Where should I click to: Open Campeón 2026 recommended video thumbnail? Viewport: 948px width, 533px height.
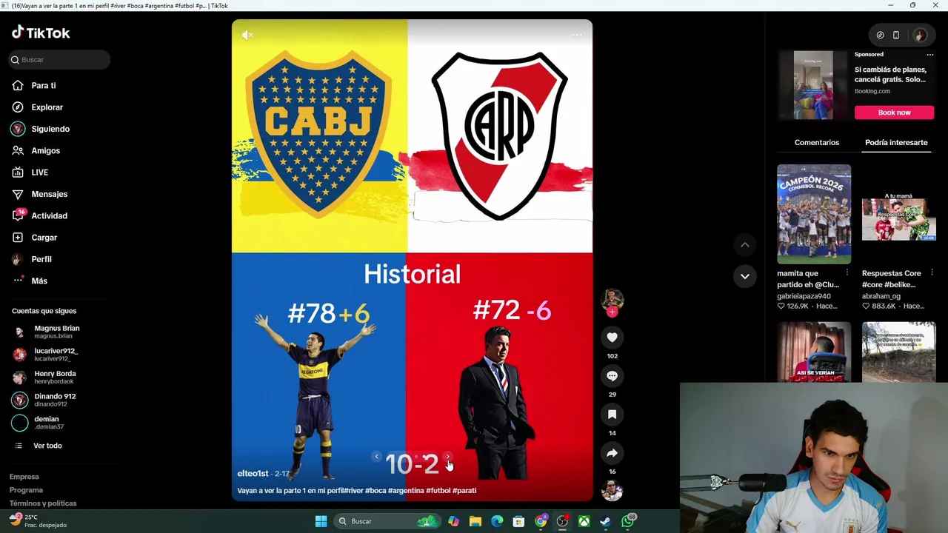pos(814,214)
